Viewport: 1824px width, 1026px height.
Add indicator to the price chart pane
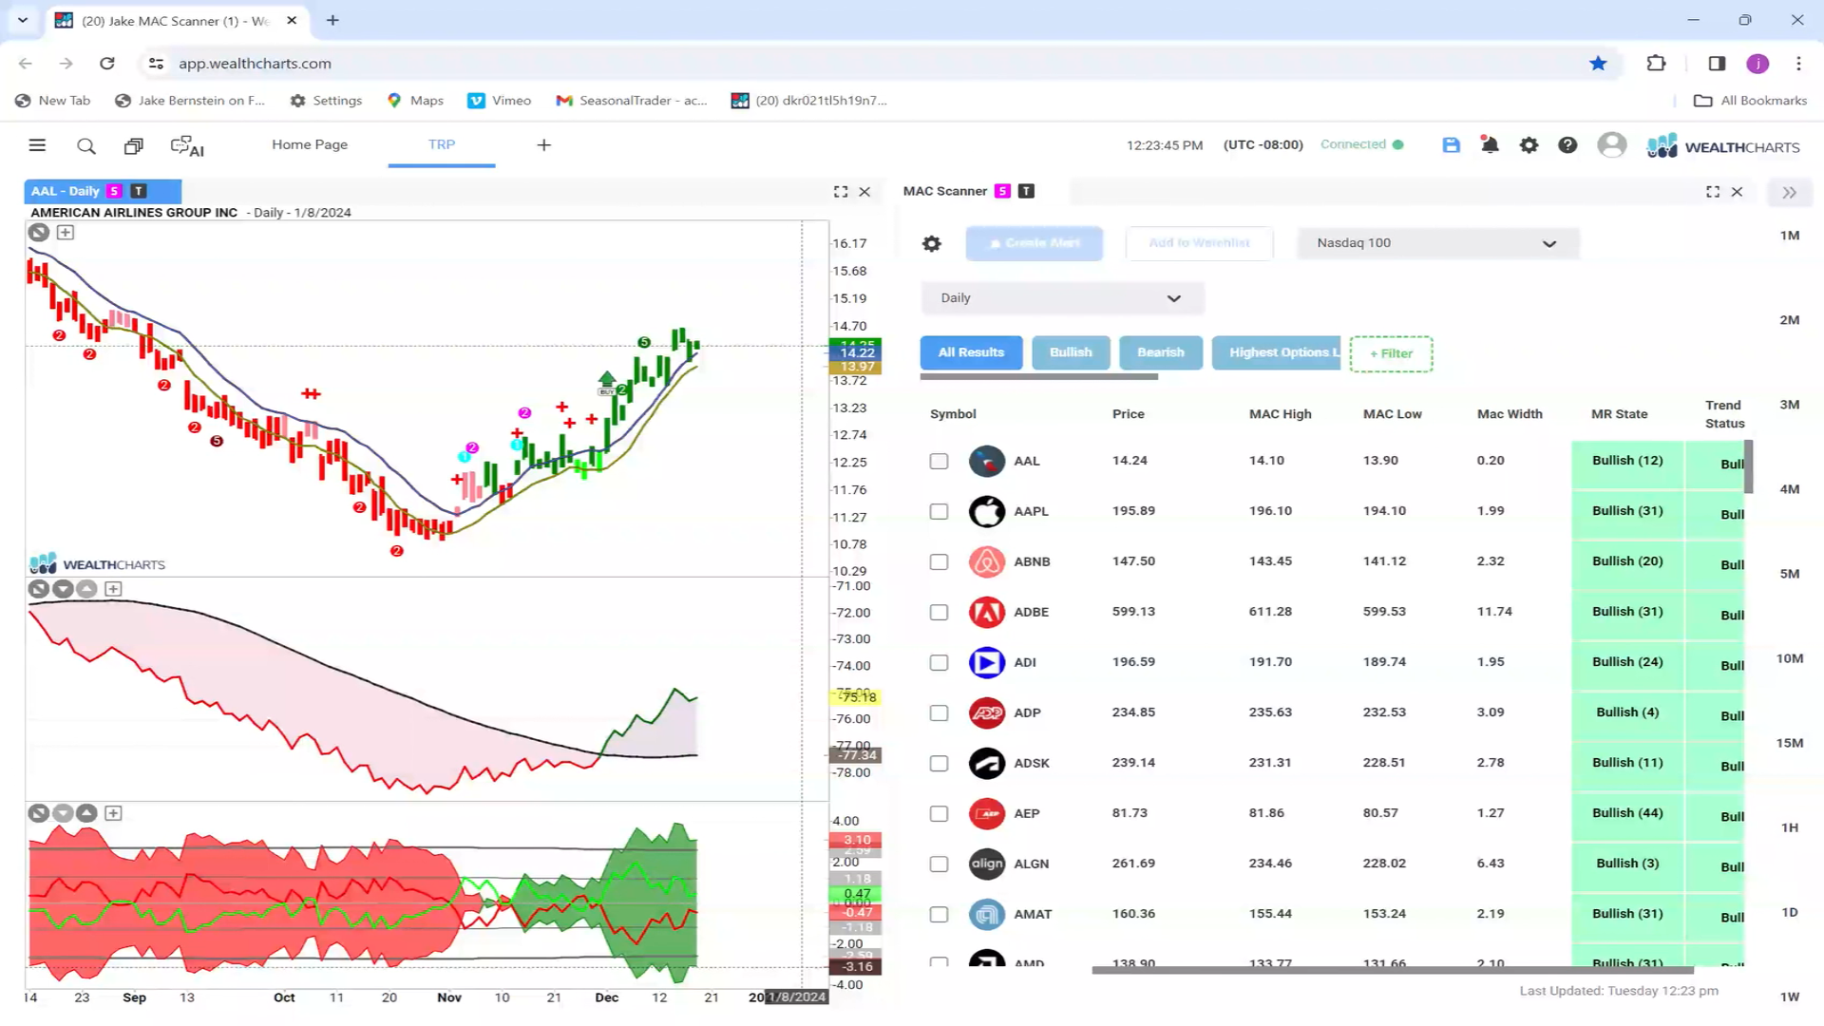pos(66,233)
